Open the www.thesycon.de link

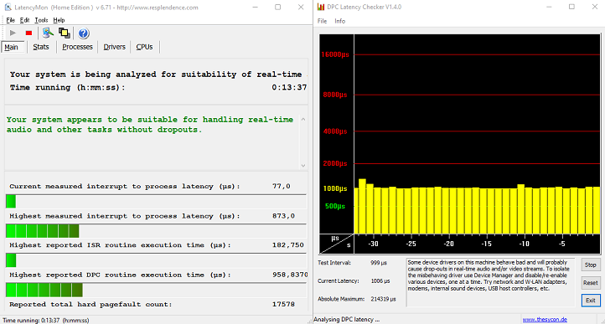[x=545, y=320]
